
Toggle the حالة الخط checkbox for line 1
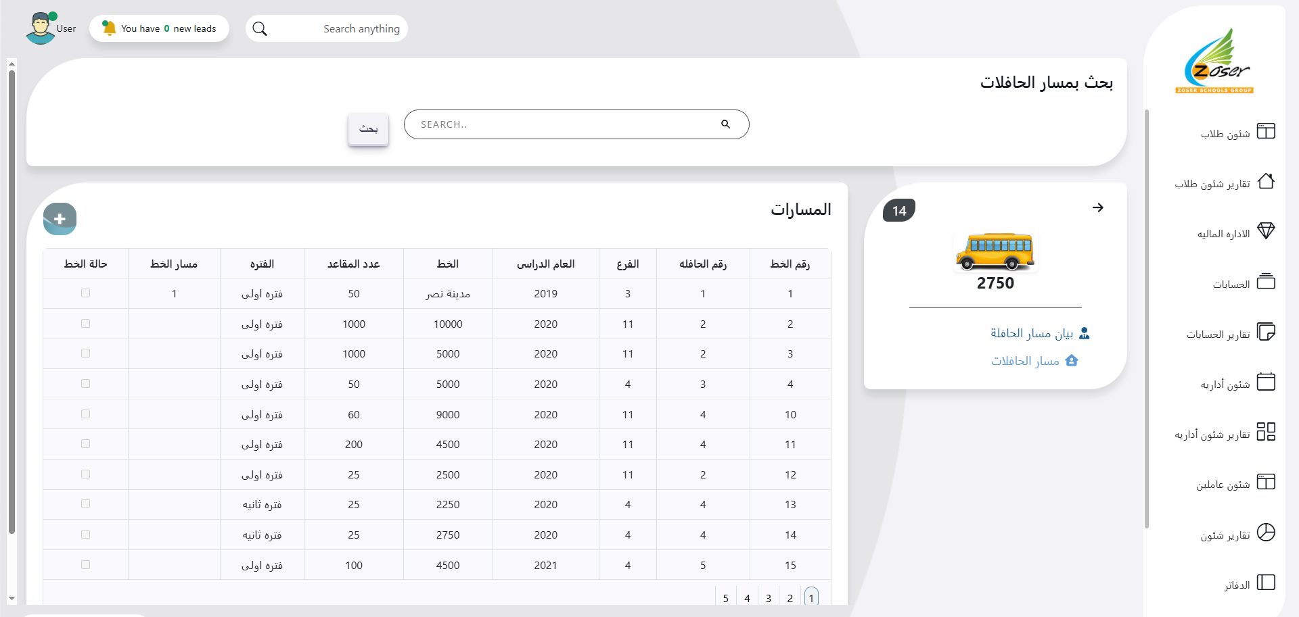(85, 293)
